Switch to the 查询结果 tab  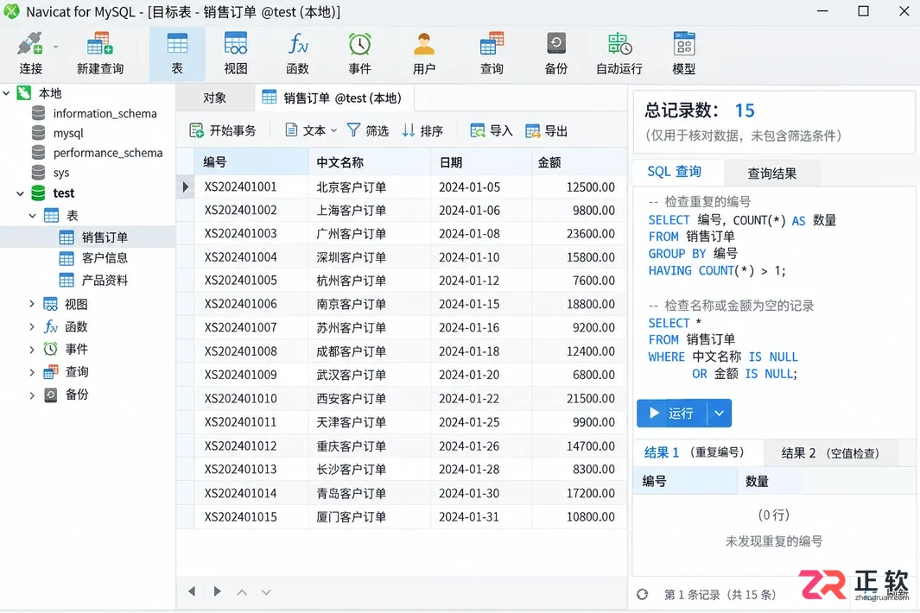[x=771, y=174]
